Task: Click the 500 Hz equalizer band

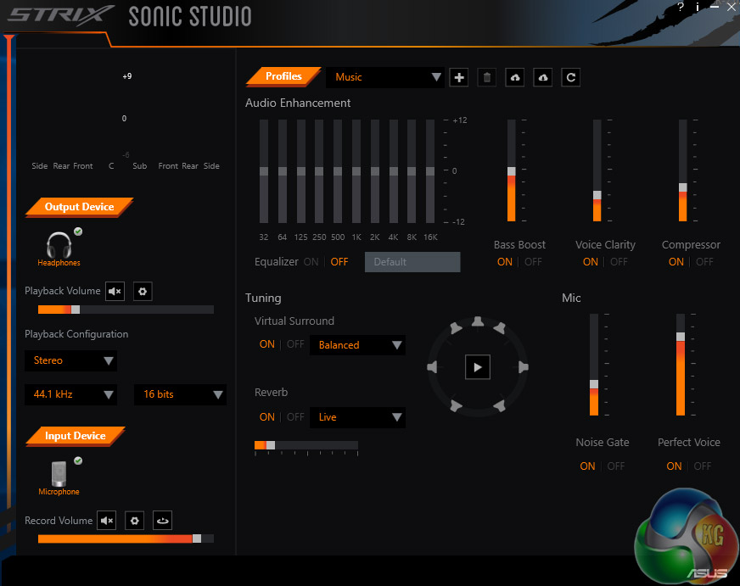Action: [x=338, y=171]
